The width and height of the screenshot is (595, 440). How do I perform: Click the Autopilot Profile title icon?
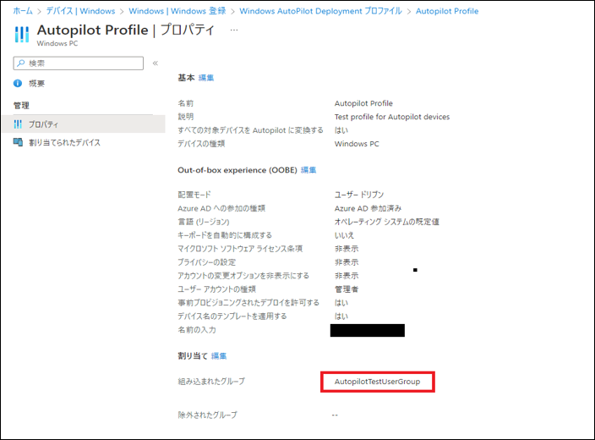pos(22,35)
